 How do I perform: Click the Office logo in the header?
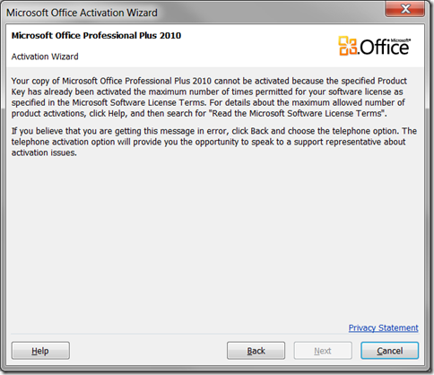(x=374, y=46)
